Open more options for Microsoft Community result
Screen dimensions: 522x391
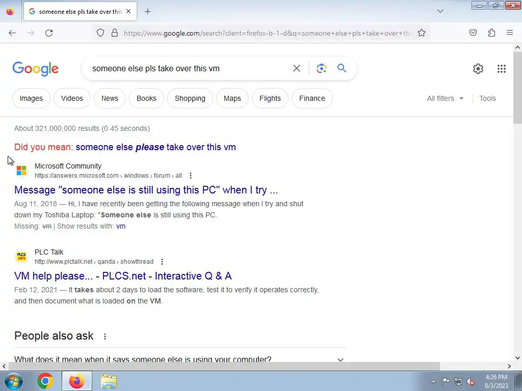click(x=191, y=176)
